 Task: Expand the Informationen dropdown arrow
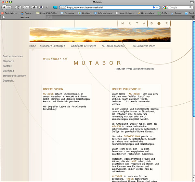(x=114, y=13)
